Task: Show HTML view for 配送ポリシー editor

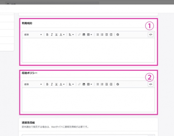Action: coord(151,84)
